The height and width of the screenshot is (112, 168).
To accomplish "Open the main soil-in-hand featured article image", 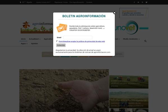I will (x=64, y=90).
